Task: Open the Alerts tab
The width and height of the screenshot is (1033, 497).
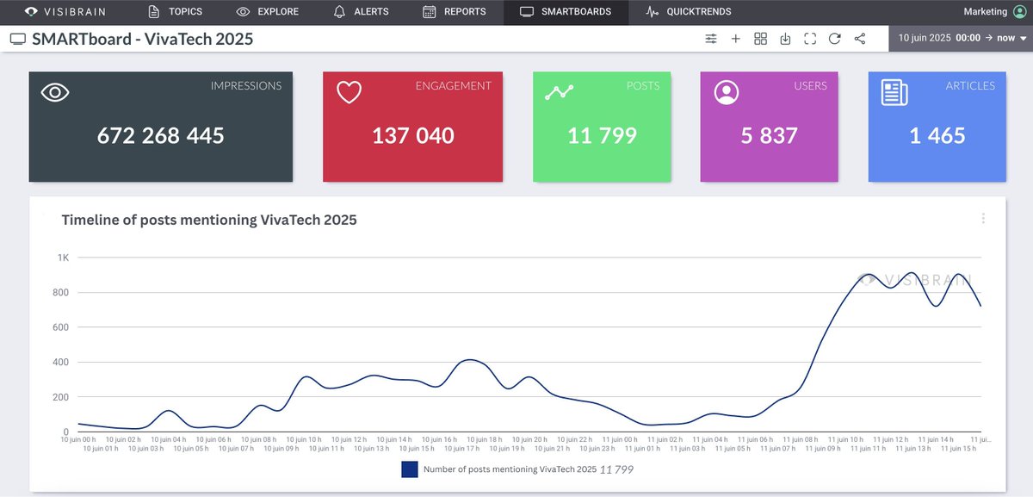Action: [x=361, y=12]
